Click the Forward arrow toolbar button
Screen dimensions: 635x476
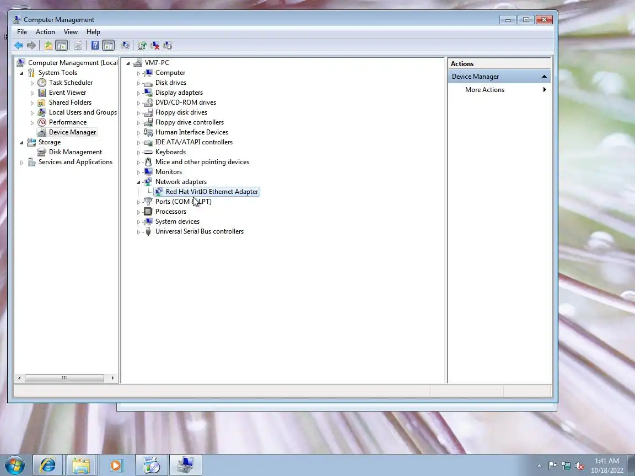tap(31, 45)
